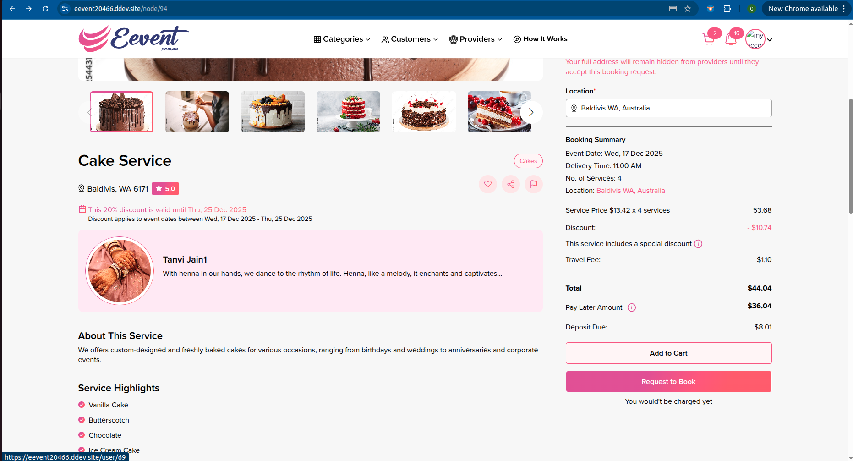Report this service using flag icon

534,184
